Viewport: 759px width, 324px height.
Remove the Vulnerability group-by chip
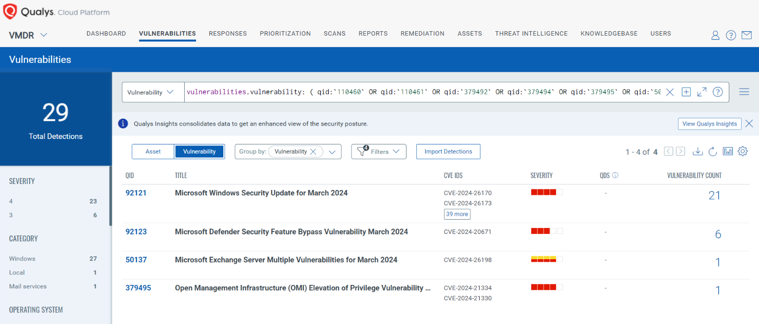[313, 152]
